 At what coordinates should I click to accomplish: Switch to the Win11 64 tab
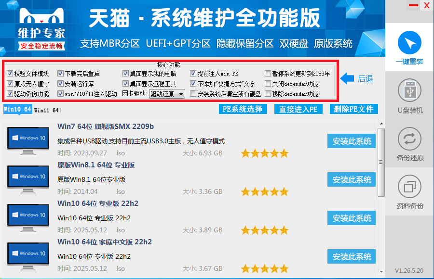click(x=46, y=110)
